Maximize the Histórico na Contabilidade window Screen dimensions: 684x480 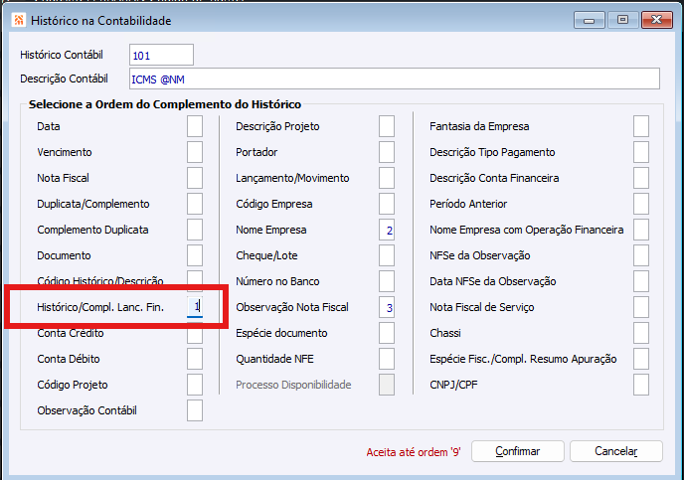click(x=622, y=20)
